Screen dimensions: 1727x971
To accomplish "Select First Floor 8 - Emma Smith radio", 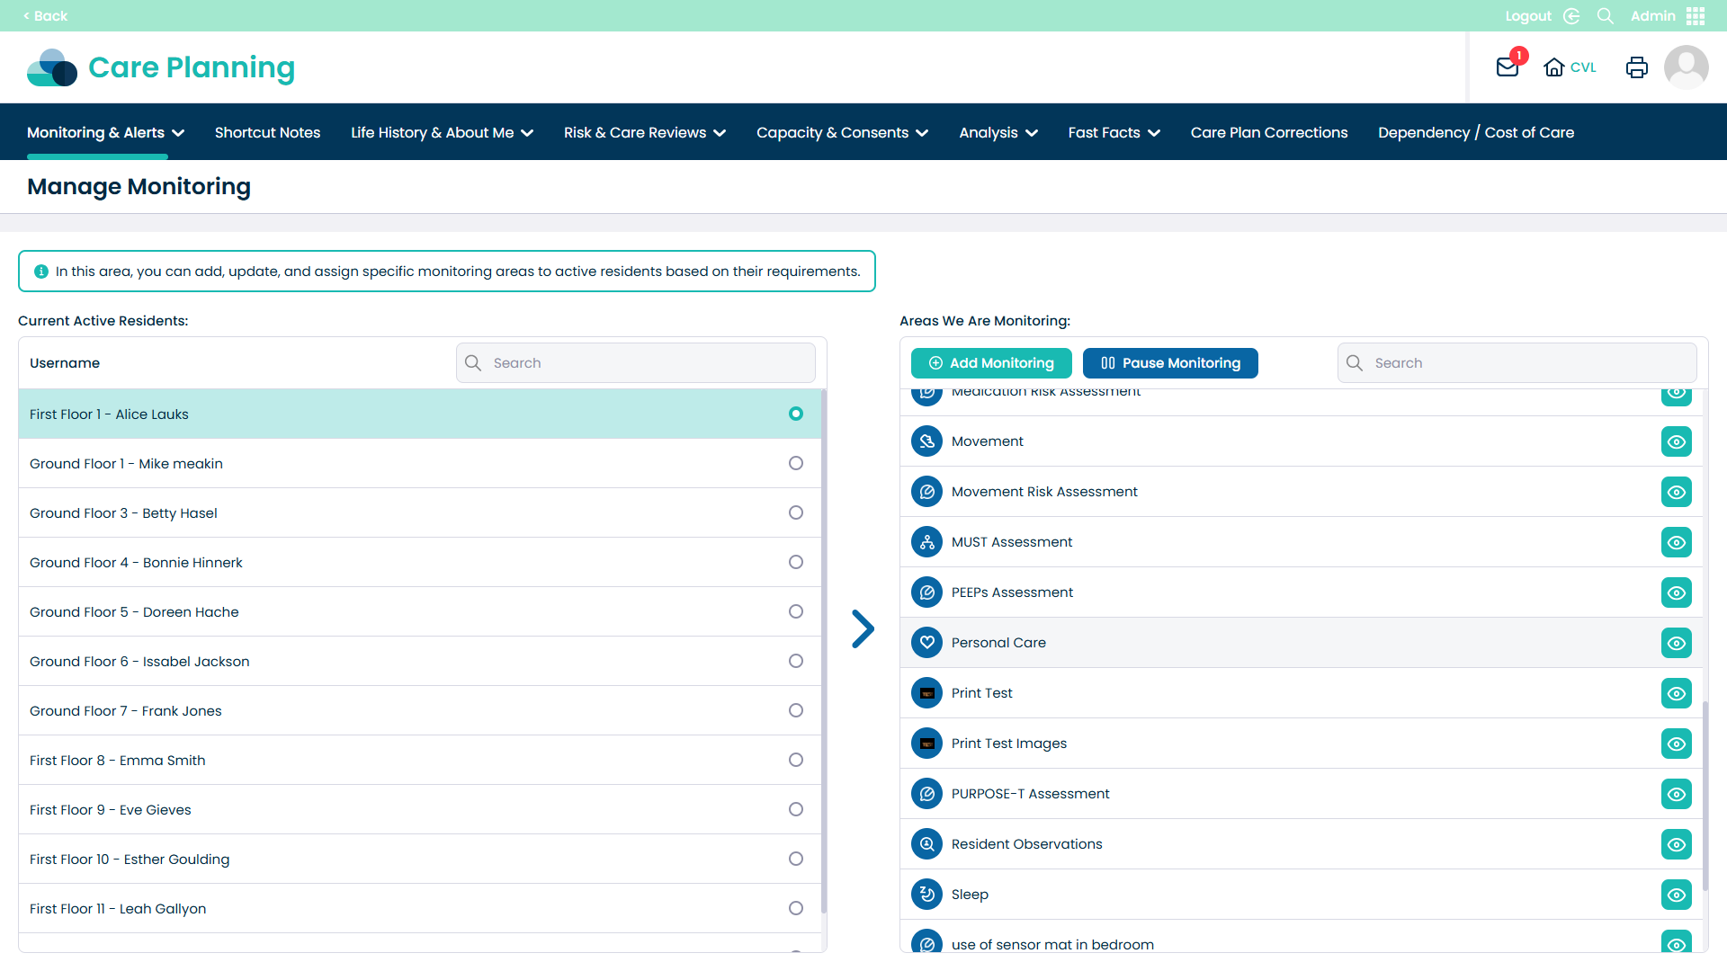I will 795,761.
